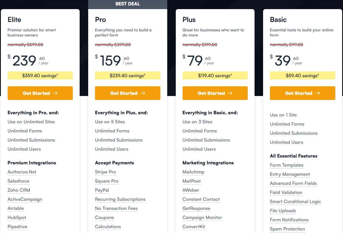Select the HubSpot integration link
343x233 pixels.
tap(17, 217)
